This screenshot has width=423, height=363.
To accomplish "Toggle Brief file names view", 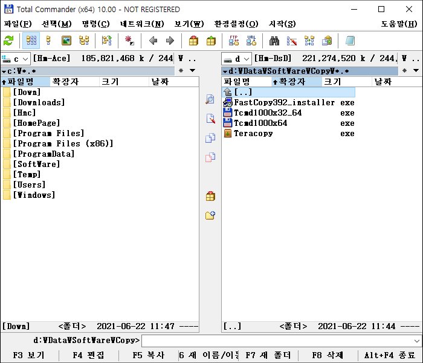I will point(31,41).
